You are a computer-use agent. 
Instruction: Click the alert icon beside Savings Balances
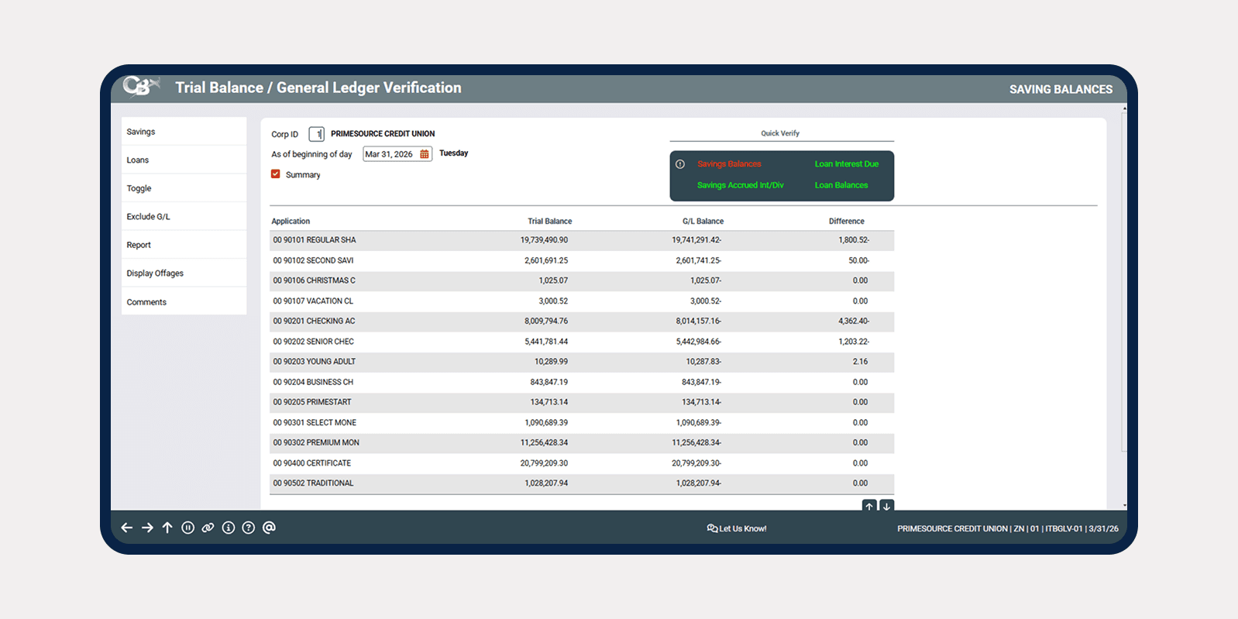[x=679, y=164]
